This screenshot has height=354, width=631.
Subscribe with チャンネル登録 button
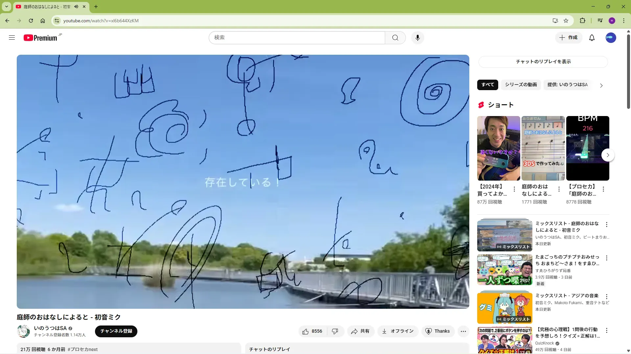pos(116,331)
